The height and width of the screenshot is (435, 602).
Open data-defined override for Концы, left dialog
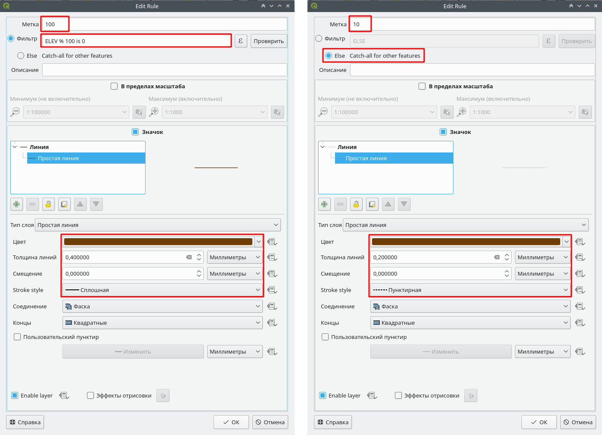[x=272, y=323]
